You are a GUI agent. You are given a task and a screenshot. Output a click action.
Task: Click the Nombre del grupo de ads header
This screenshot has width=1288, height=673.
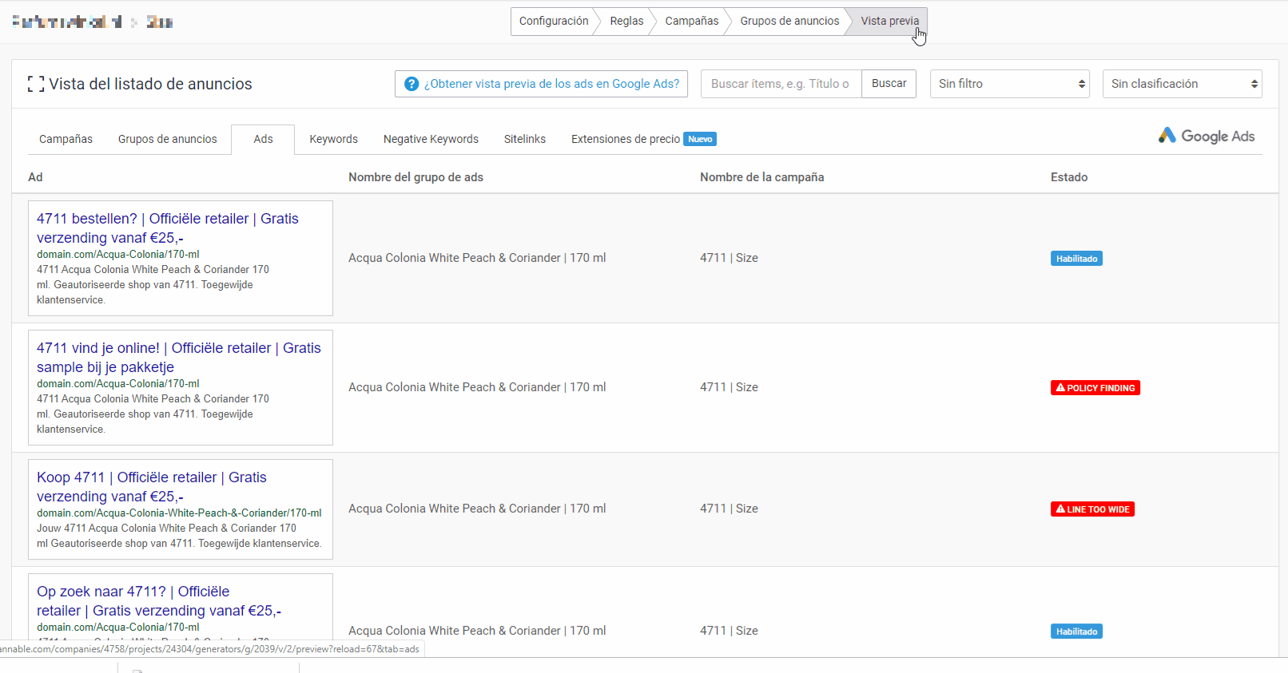415,177
